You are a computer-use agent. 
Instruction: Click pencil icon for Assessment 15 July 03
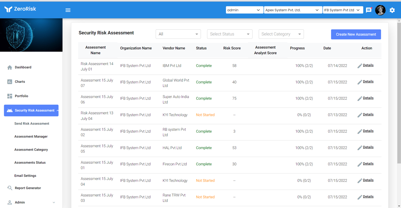(x=360, y=197)
